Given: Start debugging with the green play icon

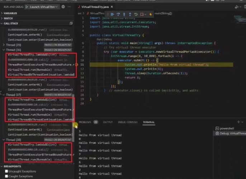Looking at the screenshot, I should click(27, 7).
